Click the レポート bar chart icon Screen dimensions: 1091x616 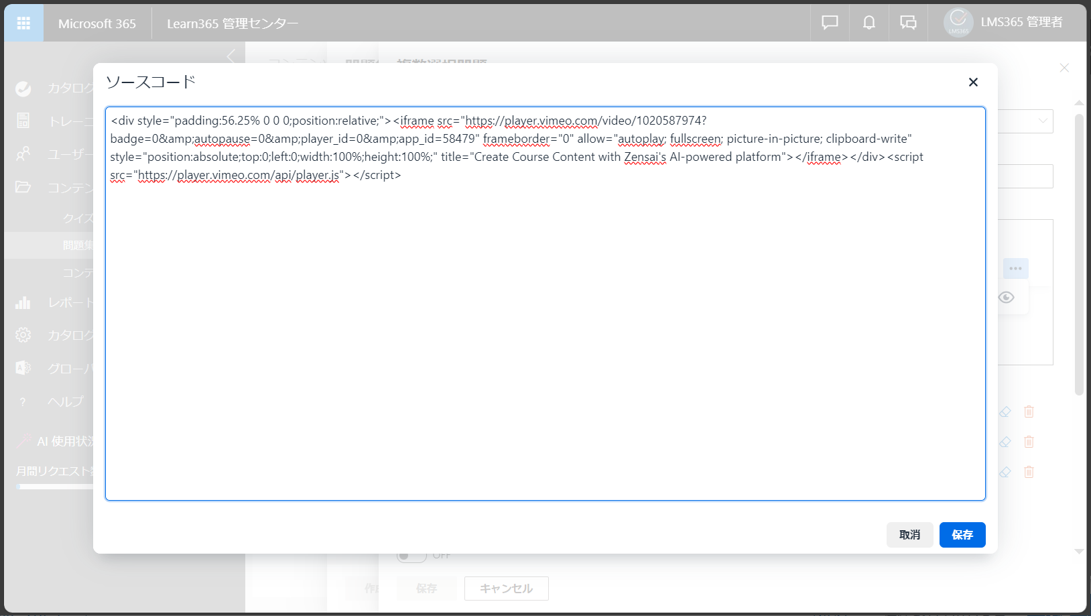23,302
